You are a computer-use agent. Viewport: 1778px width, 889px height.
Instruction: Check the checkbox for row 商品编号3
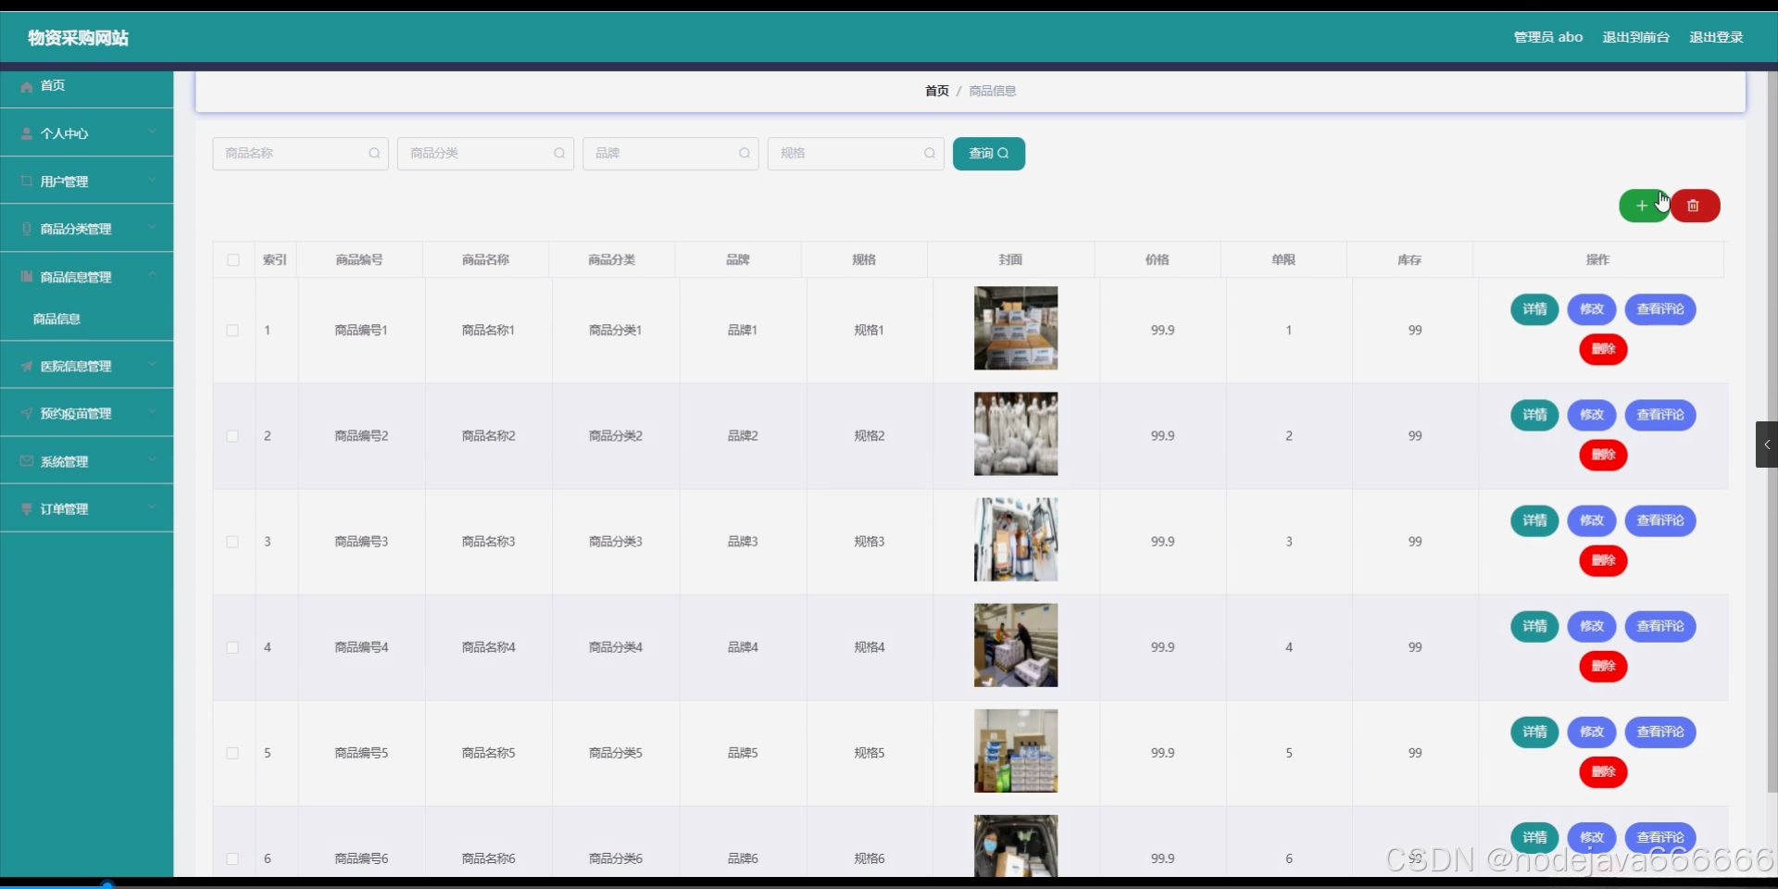[232, 542]
